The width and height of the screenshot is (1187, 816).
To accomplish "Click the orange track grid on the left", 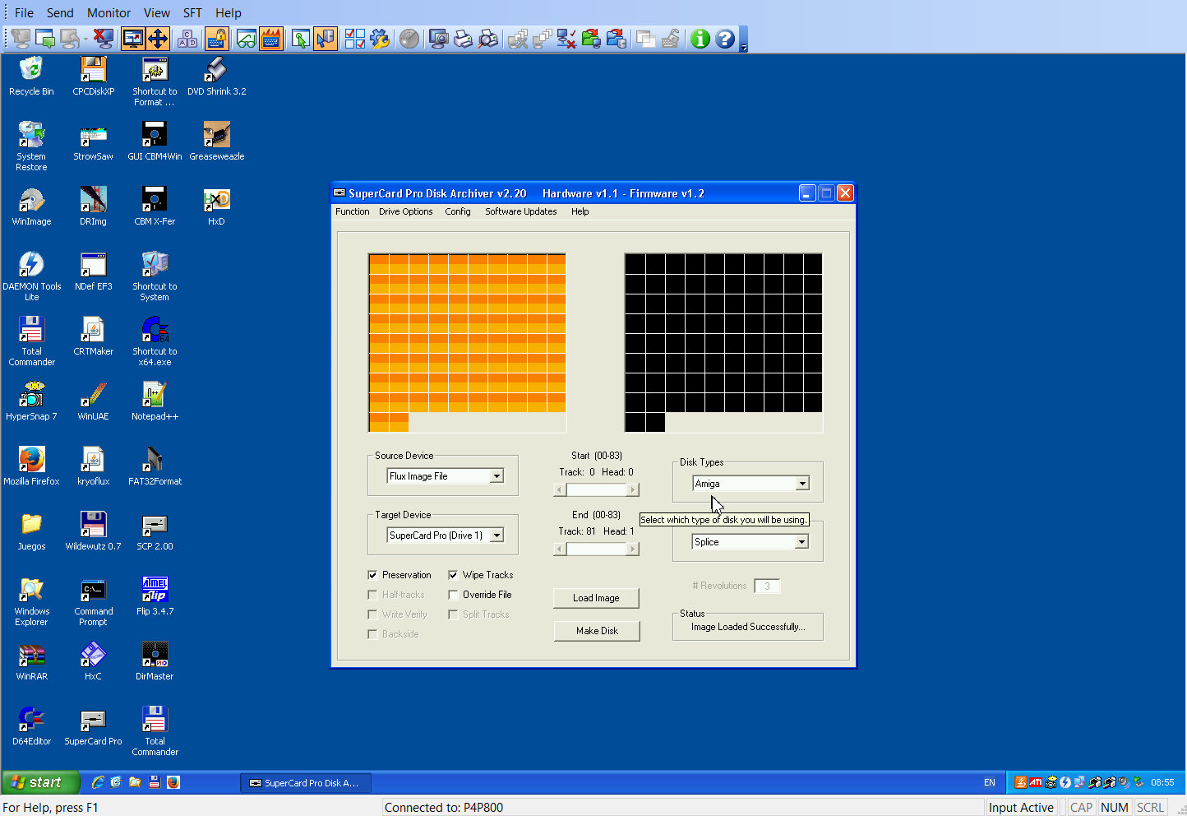I will 467,342.
